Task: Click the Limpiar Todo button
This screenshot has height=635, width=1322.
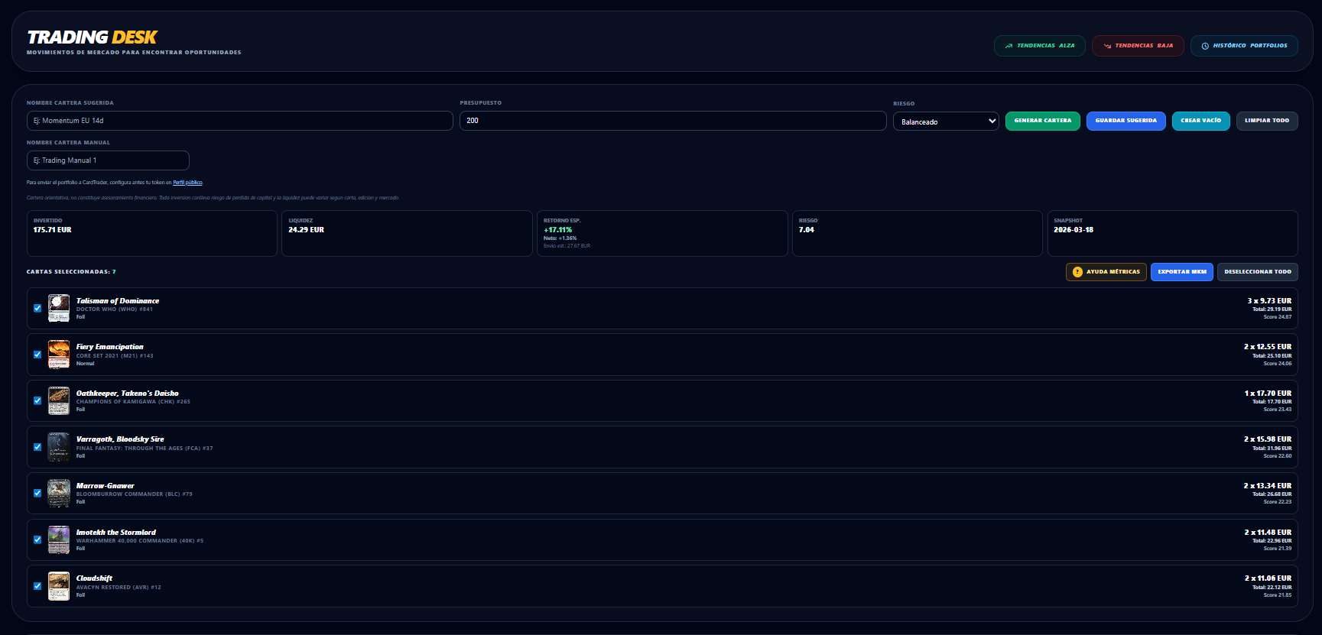Action: point(1266,121)
